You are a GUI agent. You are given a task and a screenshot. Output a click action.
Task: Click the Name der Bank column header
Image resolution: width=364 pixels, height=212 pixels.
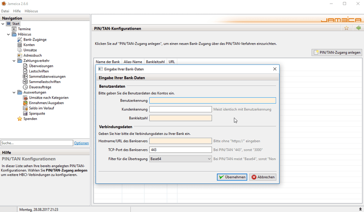pos(108,62)
